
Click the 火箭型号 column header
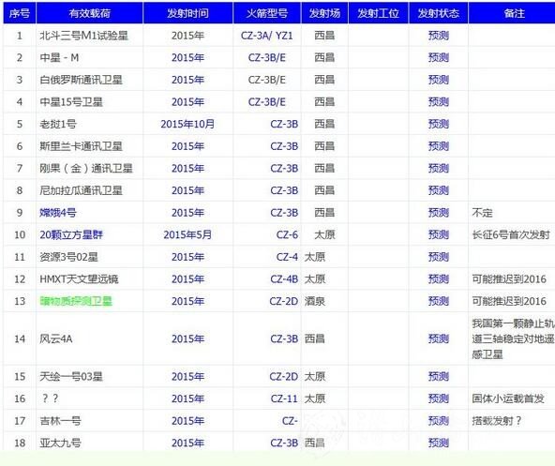(267, 13)
